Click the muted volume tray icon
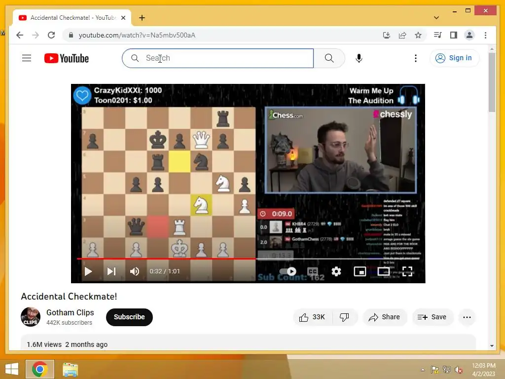This screenshot has width=505, height=379. tap(459, 370)
